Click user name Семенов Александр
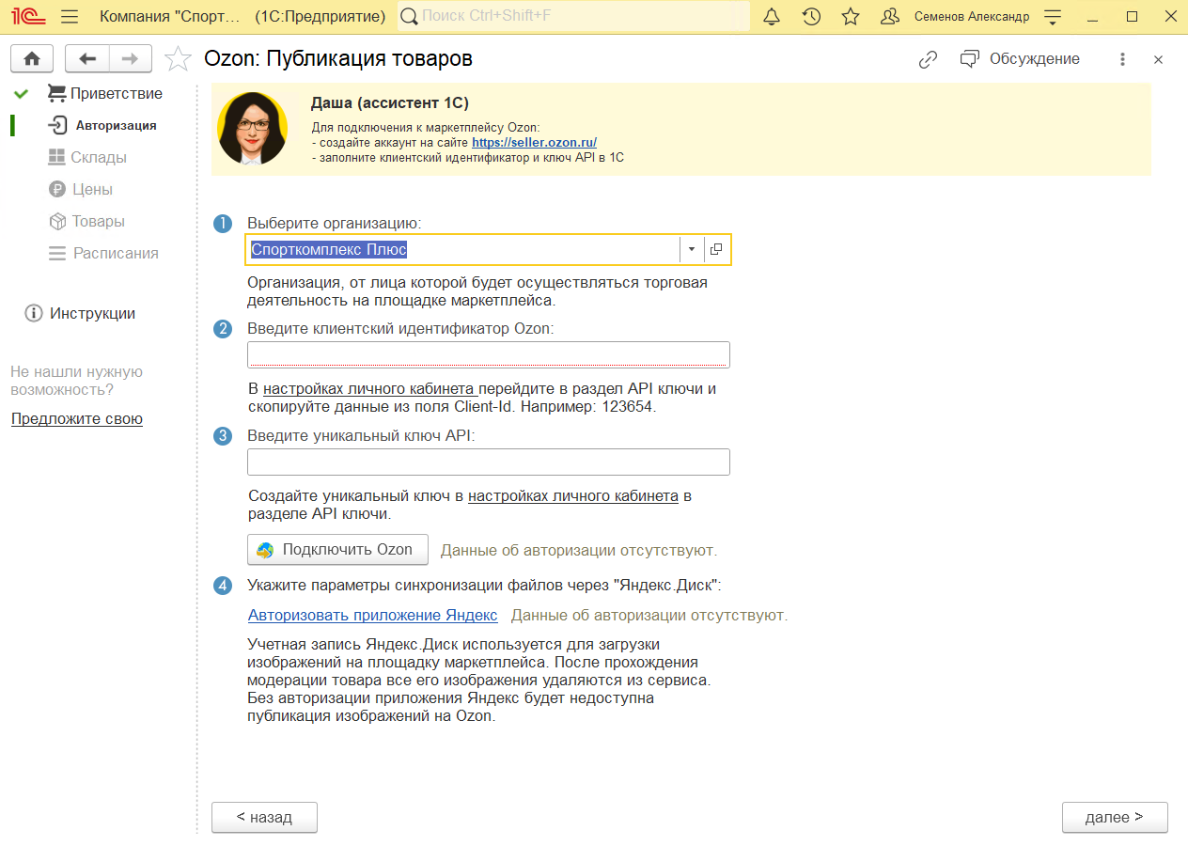Screen dimensions: 1188x846 coord(972,17)
